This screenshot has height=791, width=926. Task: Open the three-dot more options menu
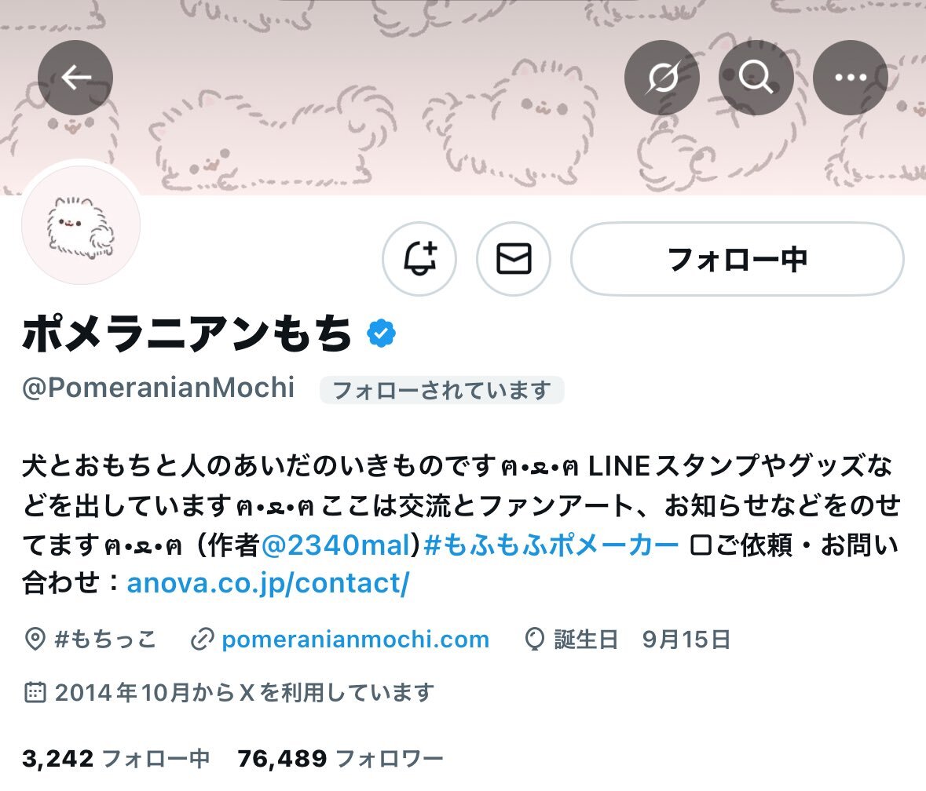pyautogui.click(x=851, y=77)
